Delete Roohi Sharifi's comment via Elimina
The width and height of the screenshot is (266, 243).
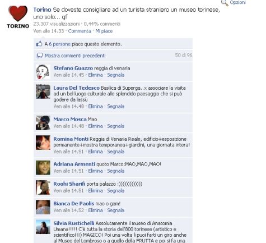[95, 191]
